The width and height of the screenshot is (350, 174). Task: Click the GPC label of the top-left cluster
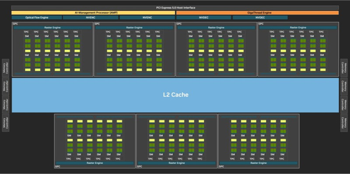coord(15,24)
